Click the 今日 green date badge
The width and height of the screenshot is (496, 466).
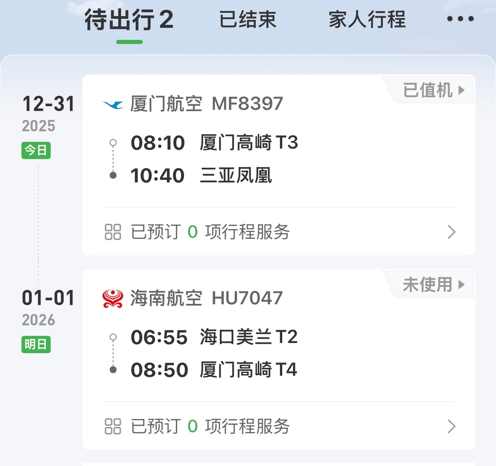(36, 151)
